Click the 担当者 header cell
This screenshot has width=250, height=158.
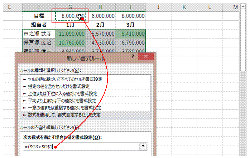coord(39,25)
